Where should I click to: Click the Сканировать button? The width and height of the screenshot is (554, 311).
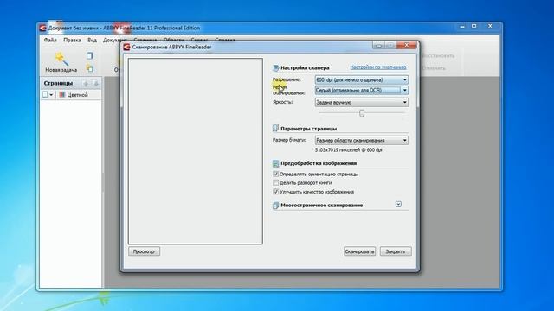point(359,251)
